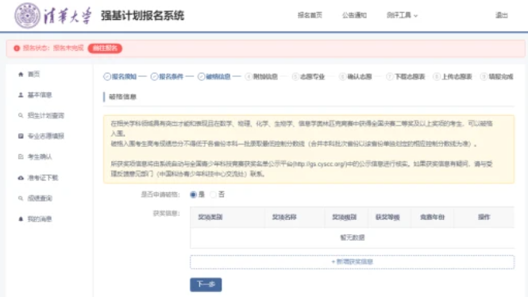
Task: Click the 奖项名称 column header
Action: (x=284, y=218)
